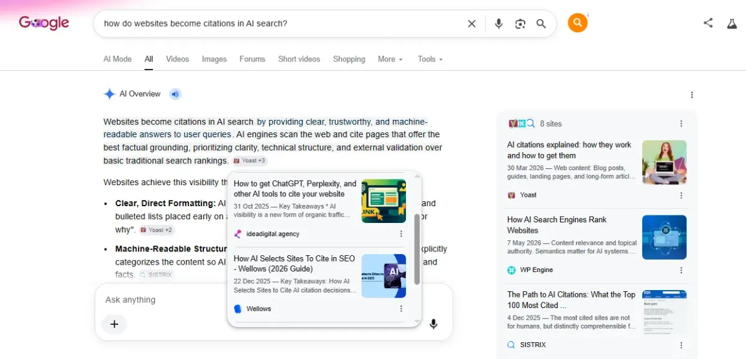
Task: Open options for ideadigital.agency result
Action: coord(401,234)
